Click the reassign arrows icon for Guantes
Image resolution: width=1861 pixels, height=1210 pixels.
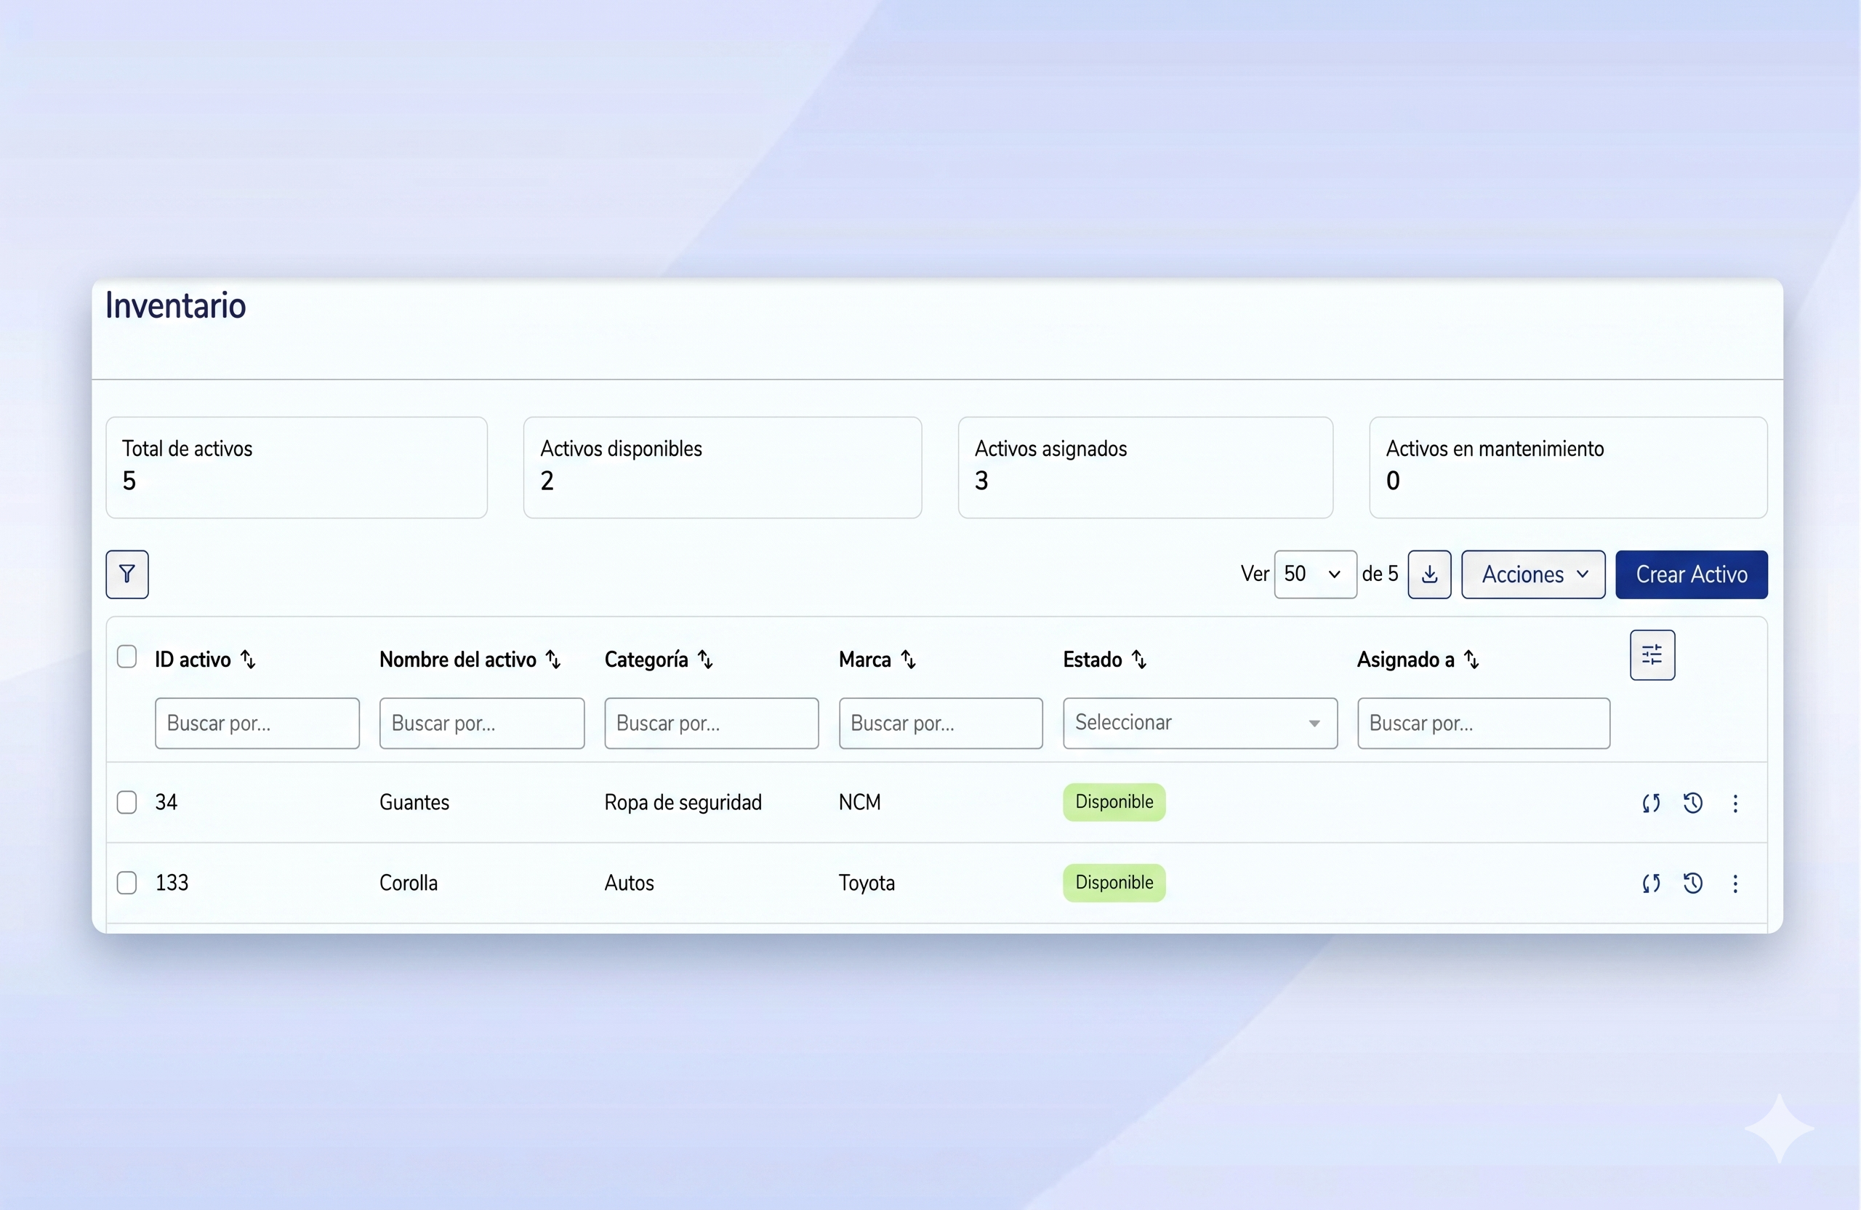(1651, 804)
